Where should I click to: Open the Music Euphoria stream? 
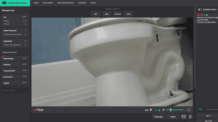13,45
